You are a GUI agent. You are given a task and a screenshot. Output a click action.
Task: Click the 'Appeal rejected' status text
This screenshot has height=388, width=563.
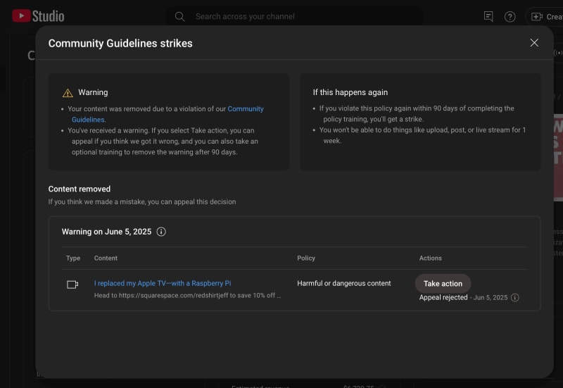click(x=443, y=298)
